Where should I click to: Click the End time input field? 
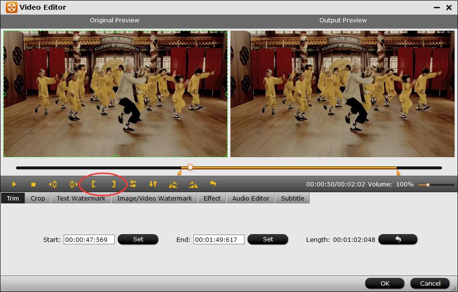point(219,239)
